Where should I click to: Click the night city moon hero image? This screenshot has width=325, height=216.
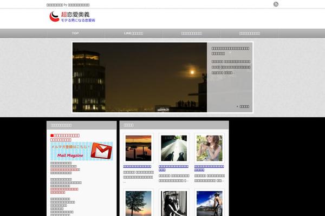pos(140,77)
